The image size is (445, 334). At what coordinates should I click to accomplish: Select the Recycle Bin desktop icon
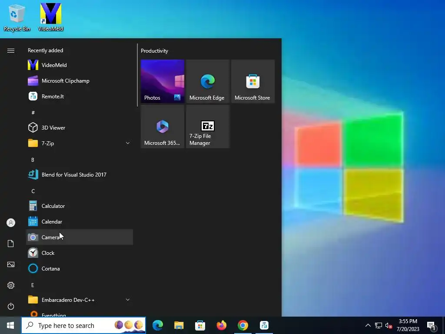[17, 17]
